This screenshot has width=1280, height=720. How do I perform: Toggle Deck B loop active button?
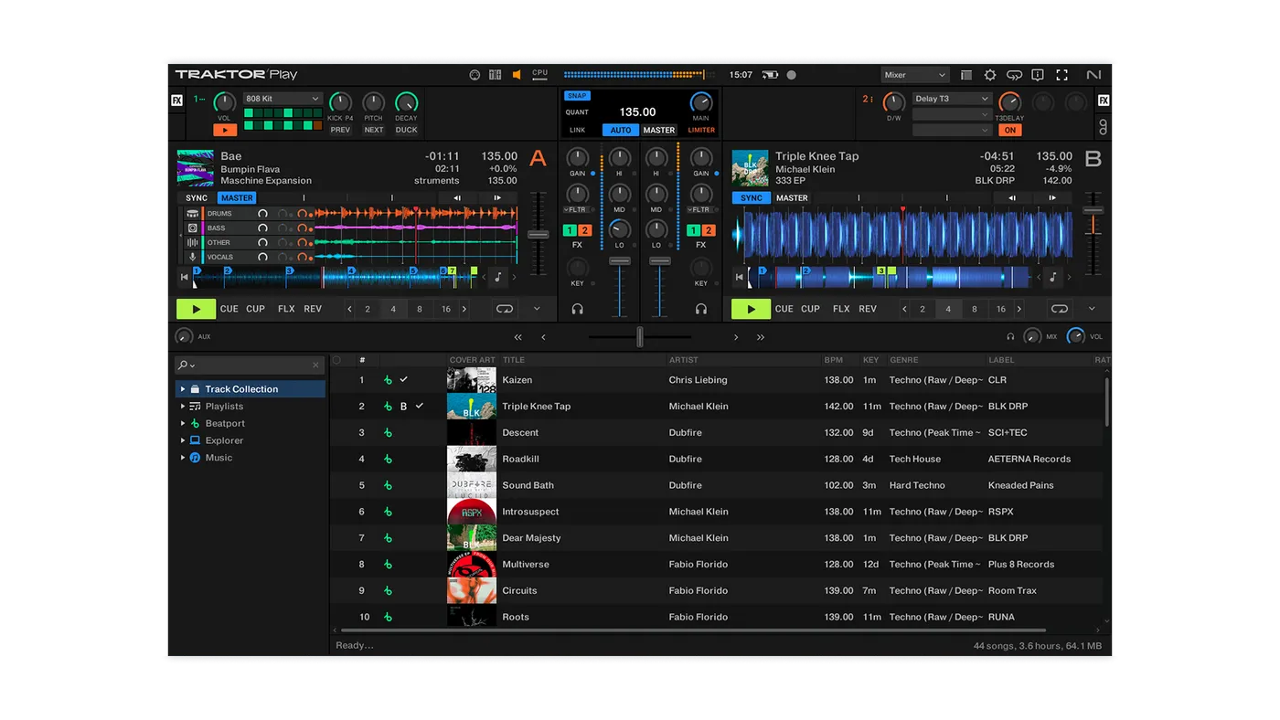pos(1060,309)
